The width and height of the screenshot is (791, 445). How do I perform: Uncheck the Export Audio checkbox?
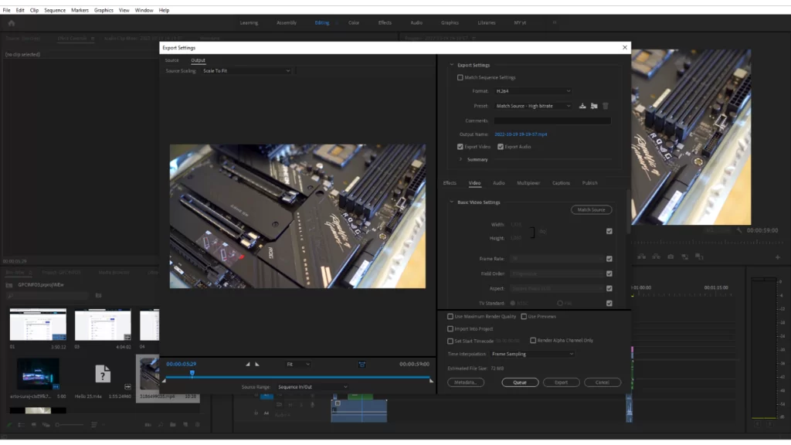tap(501, 147)
